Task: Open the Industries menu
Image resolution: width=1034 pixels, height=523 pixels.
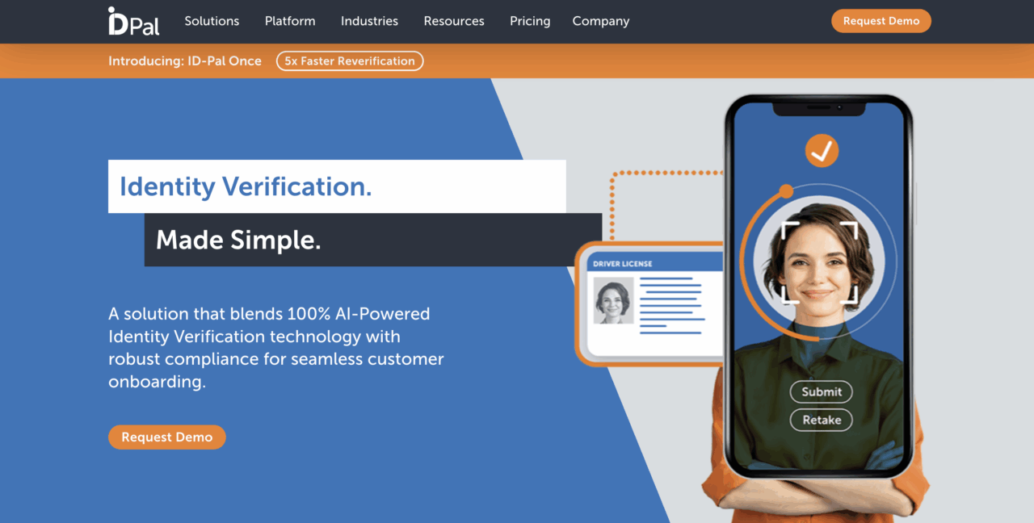Action: 369,21
